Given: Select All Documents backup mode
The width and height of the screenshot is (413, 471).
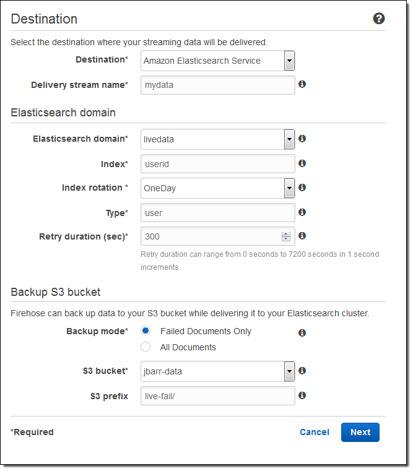Looking at the screenshot, I should pyautogui.click(x=146, y=347).
